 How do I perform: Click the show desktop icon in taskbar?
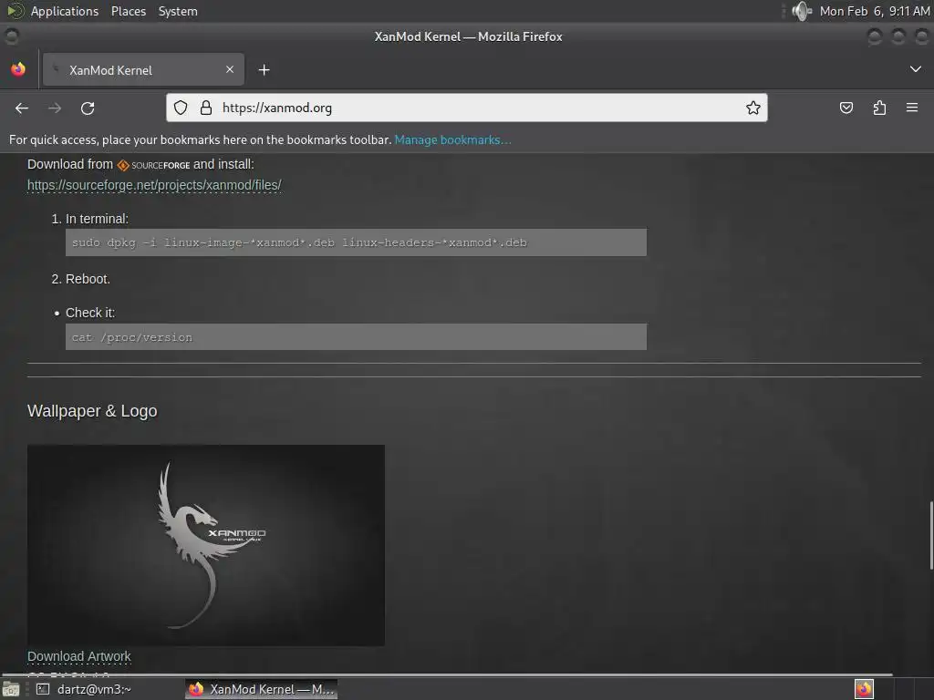click(11, 689)
